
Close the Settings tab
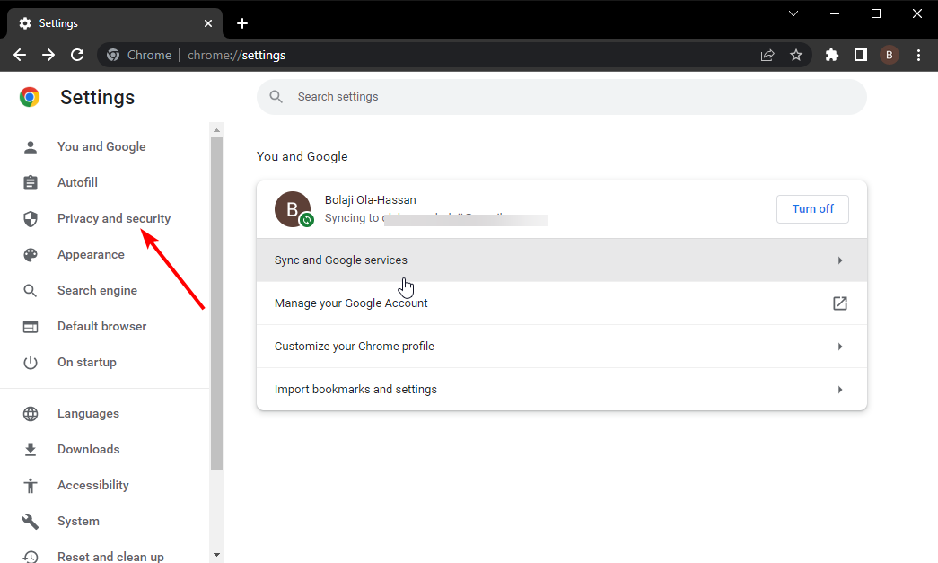tap(208, 23)
